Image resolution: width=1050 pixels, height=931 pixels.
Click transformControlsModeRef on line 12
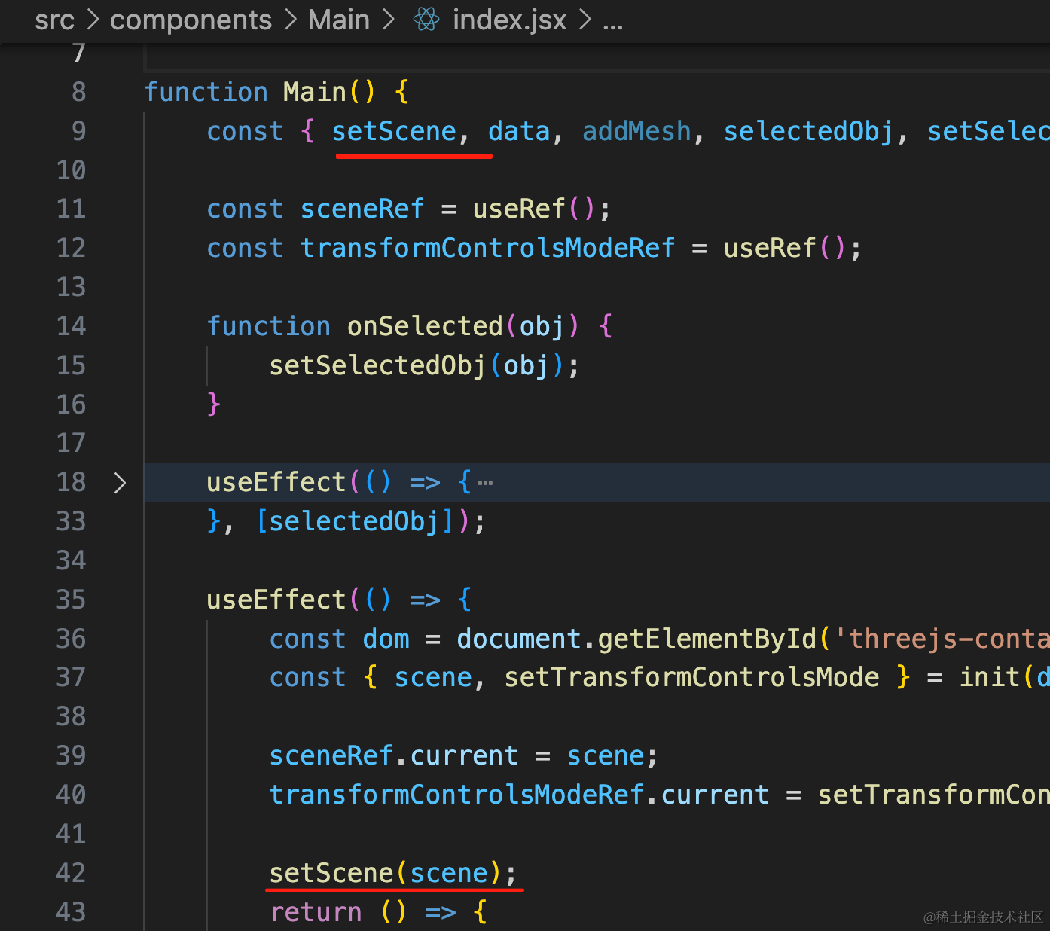(x=487, y=248)
